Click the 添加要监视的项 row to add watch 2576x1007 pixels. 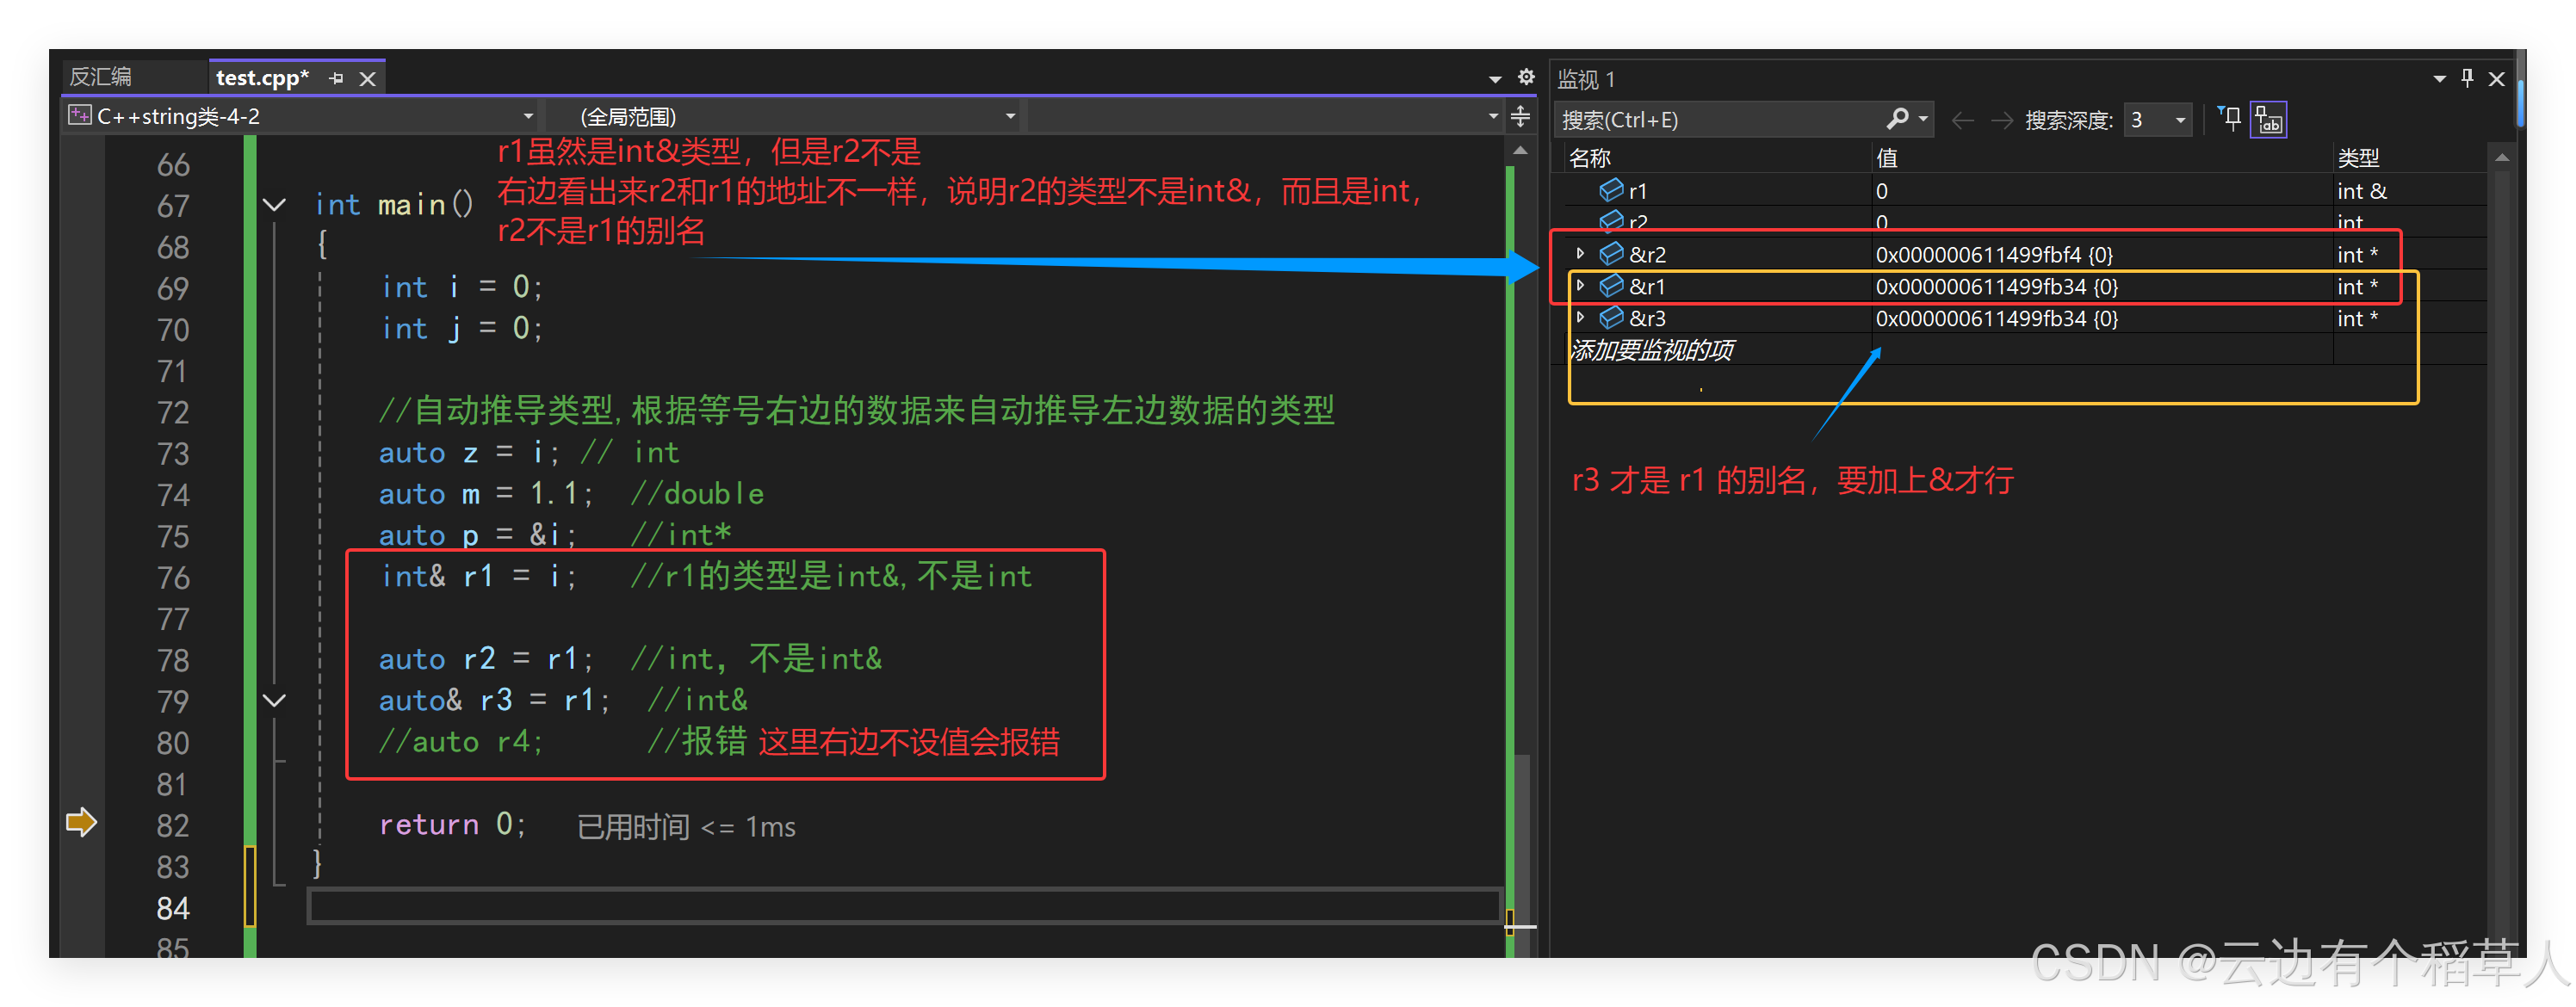1652,350
